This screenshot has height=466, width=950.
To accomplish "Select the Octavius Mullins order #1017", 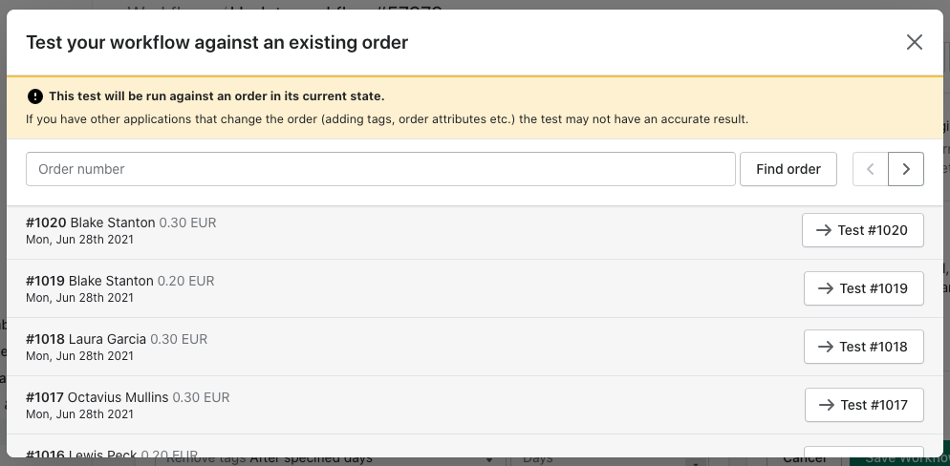I will coord(474,405).
